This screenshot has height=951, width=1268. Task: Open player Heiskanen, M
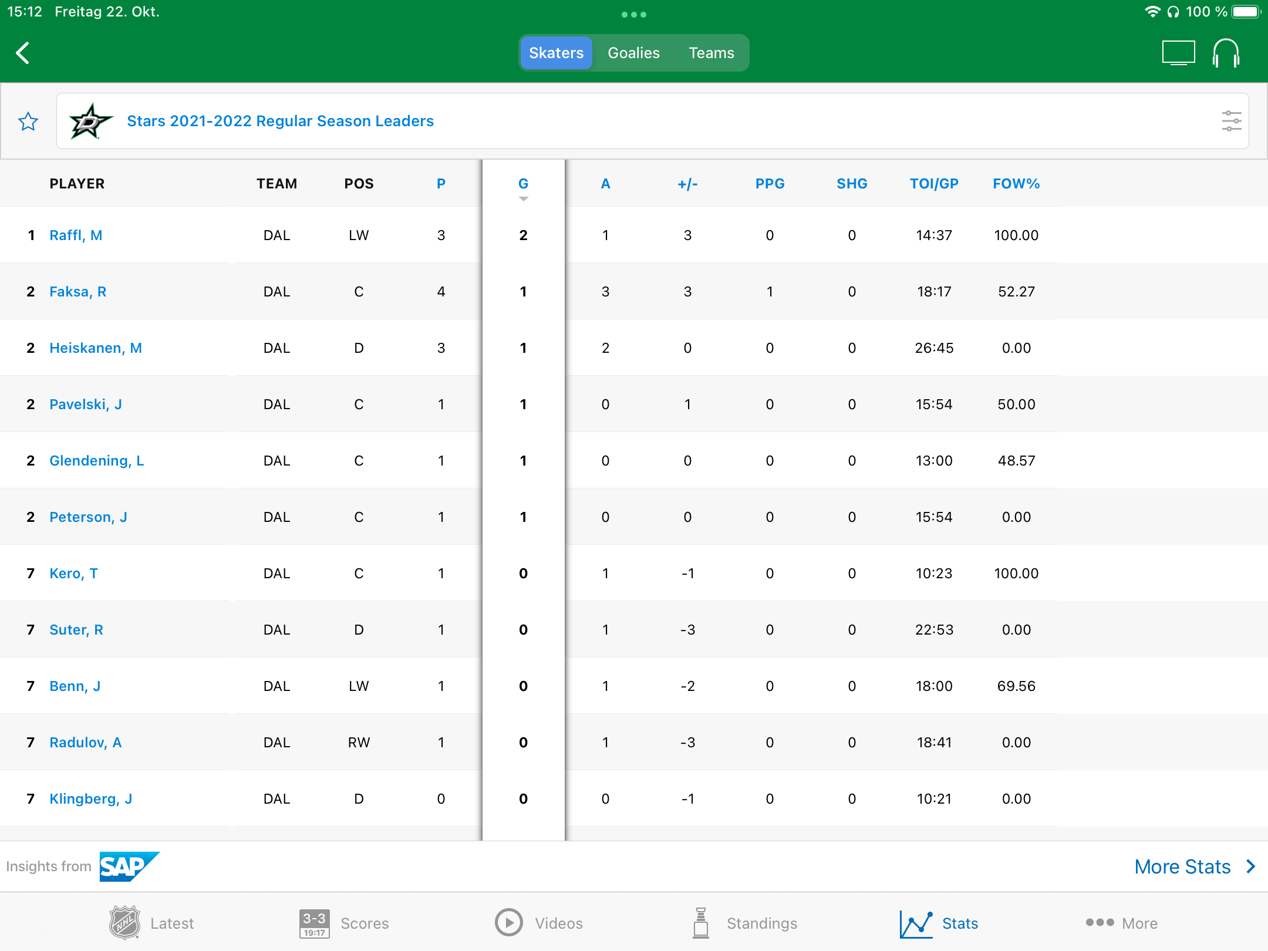pyautogui.click(x=96, y=348)
